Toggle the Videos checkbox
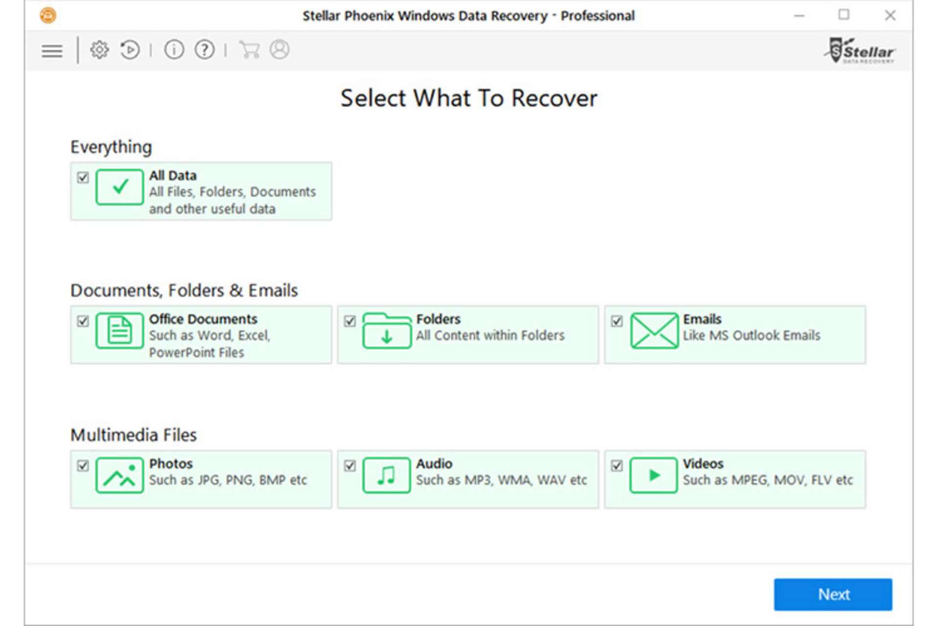The height and width of the screenshot is (626, 940). pos(617,465)
